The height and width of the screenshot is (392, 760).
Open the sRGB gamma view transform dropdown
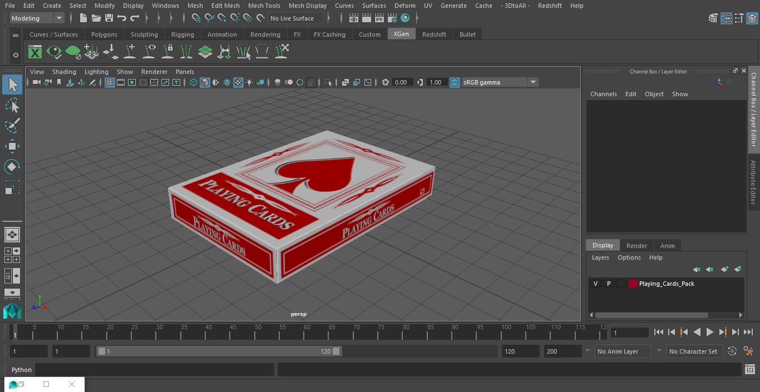click(499, 82)
